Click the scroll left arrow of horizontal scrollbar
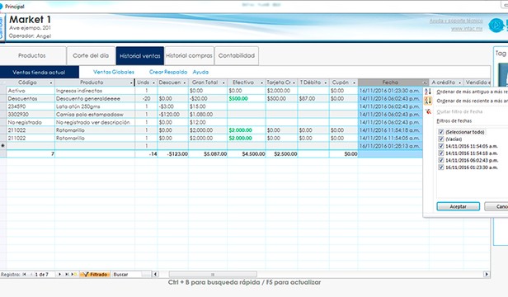Viewport: 508px width, 297px height. (156, 274)
